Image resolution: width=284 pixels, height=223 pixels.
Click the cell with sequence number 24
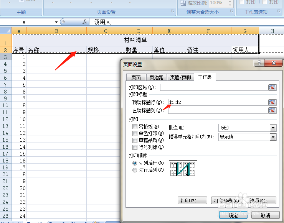pos(19,216)
